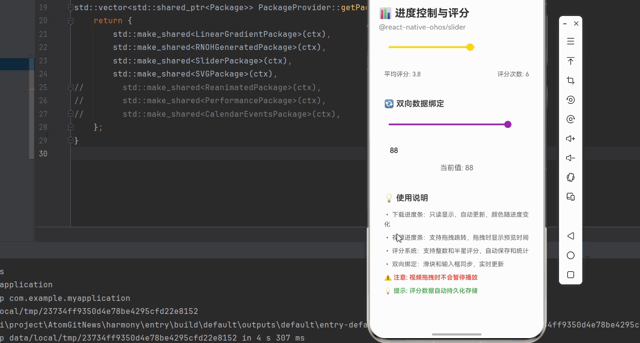Click the 双向绑定 instruction line
The image size is (640, 343).
(x=444, y=264)
